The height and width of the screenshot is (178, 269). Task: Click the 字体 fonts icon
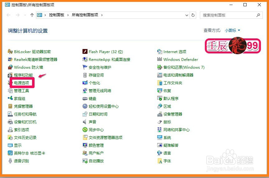click(160, 161)
